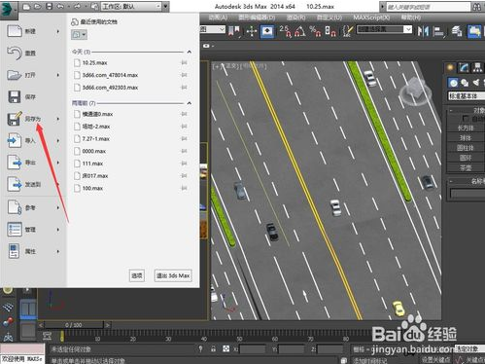
Task: Open the Create command panel tab
Action: pyautogui.click(x=450, y=67)
